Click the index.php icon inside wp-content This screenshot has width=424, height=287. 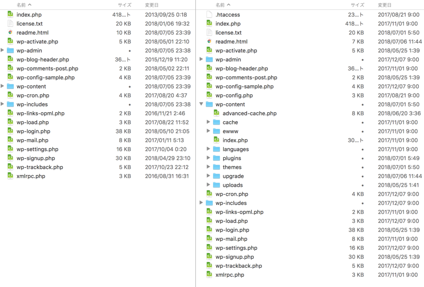click(x=217, y=140)
